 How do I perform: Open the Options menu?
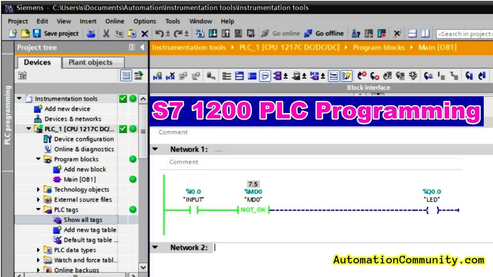point(145,21)
